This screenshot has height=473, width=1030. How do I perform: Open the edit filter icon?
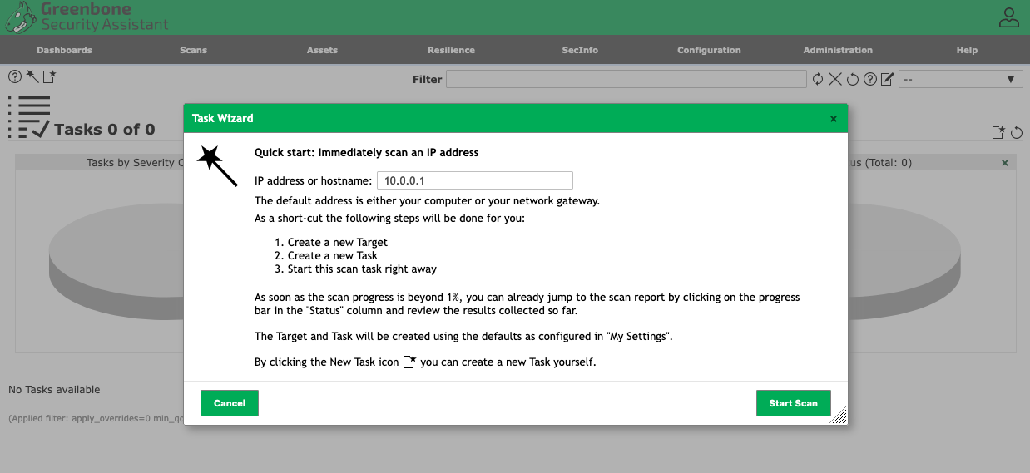pyautogui.click(x=888, y=79)
